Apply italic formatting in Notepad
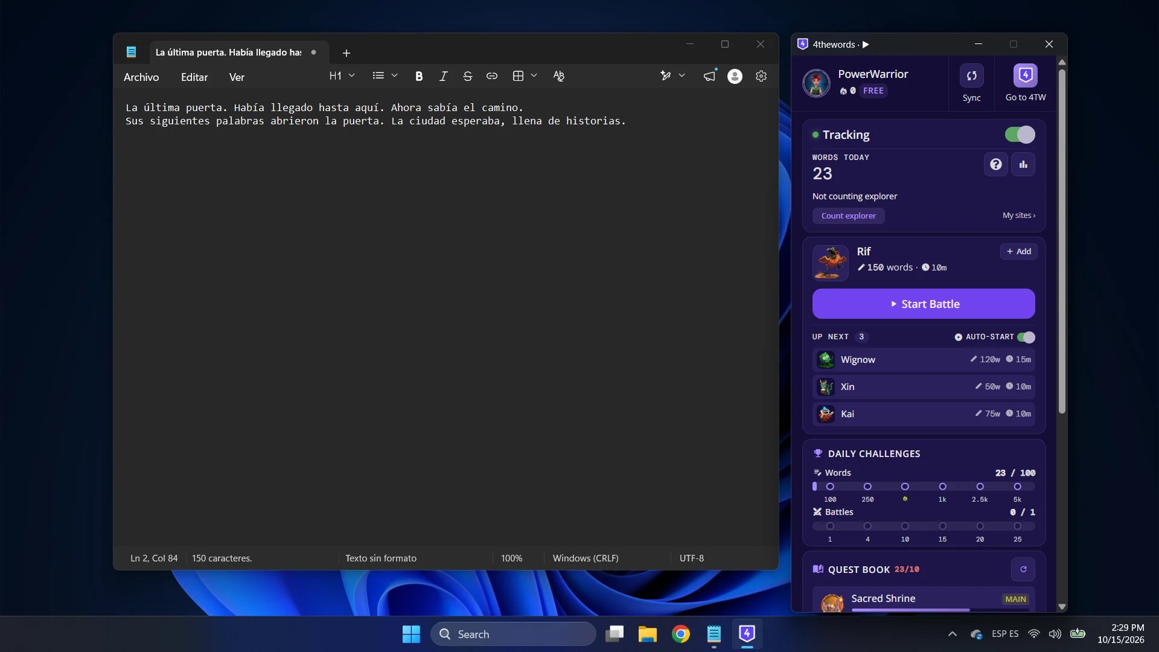1159x652 pixels. pos(443,76)
